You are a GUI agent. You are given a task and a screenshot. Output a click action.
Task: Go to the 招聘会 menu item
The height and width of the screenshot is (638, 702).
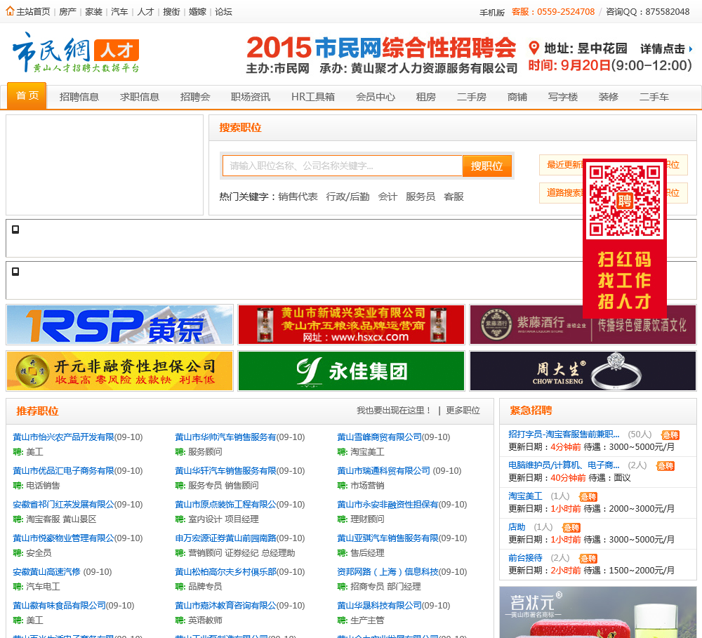(194, 97)
